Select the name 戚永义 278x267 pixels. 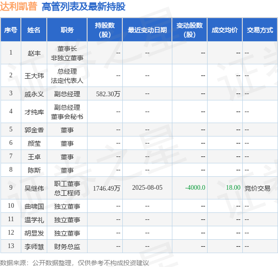(34, 94)
